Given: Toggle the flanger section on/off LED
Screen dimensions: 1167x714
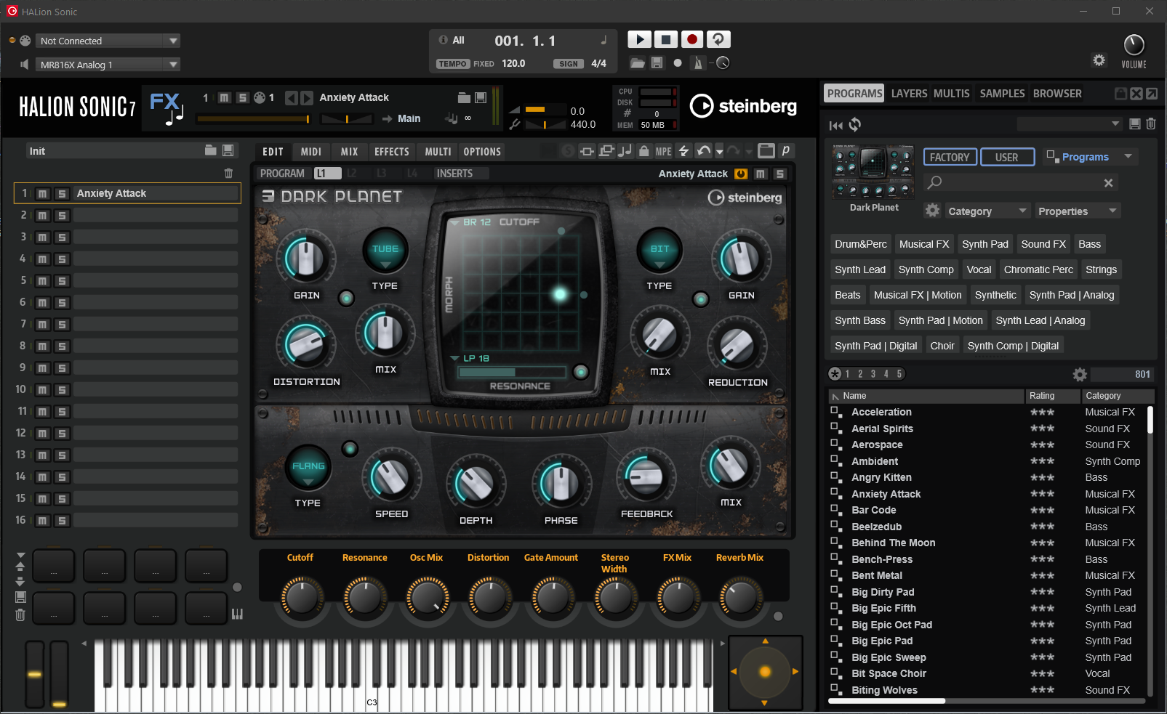Looking at the screenshot, I should [350, 448].
